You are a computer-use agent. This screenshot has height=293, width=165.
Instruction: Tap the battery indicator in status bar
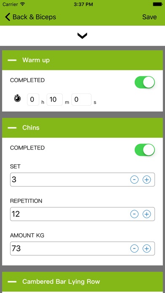click(157, 4)
